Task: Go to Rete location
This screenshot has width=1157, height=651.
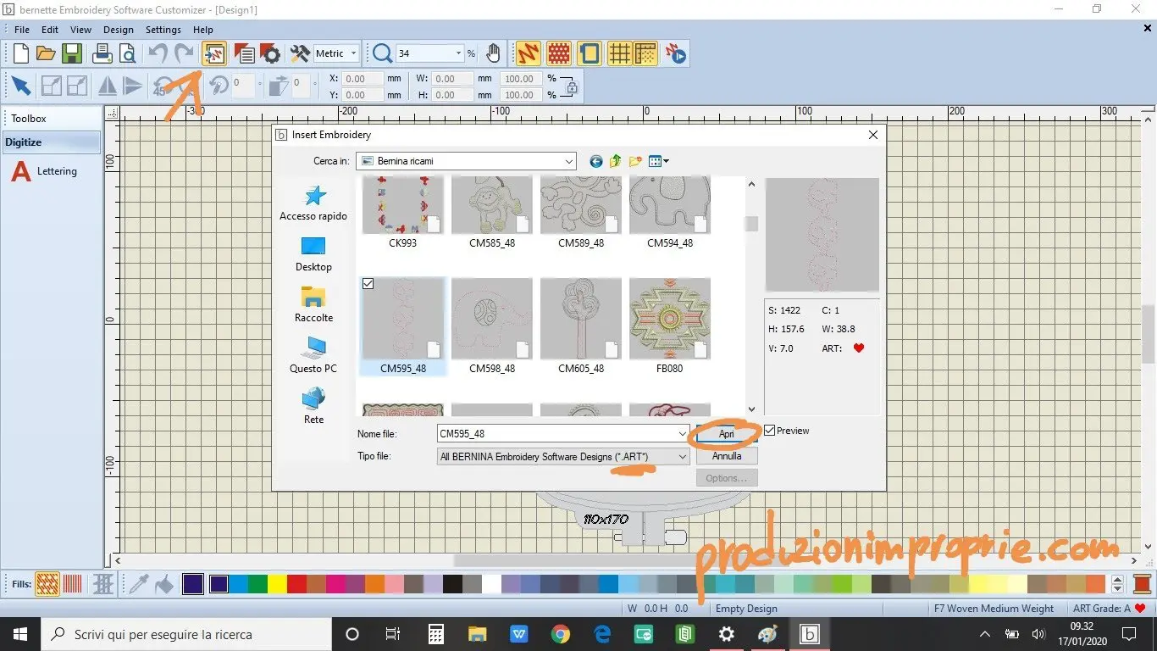Action: click(x=314, y=407)
